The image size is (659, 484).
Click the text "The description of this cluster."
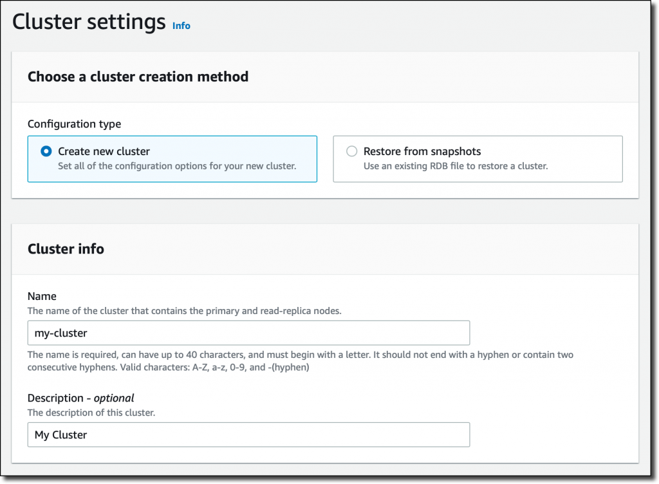point(91,413)
